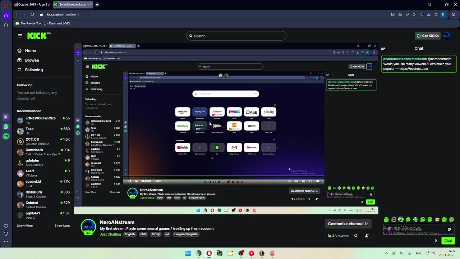Click the heart bookmark icon in address bar

422,14
